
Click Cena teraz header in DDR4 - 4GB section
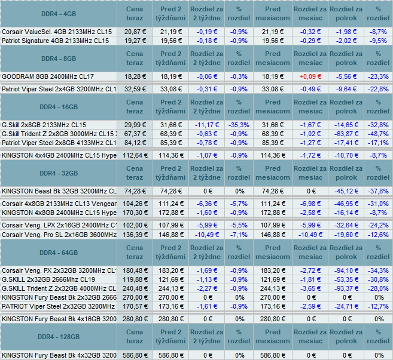tap(135, 14)
